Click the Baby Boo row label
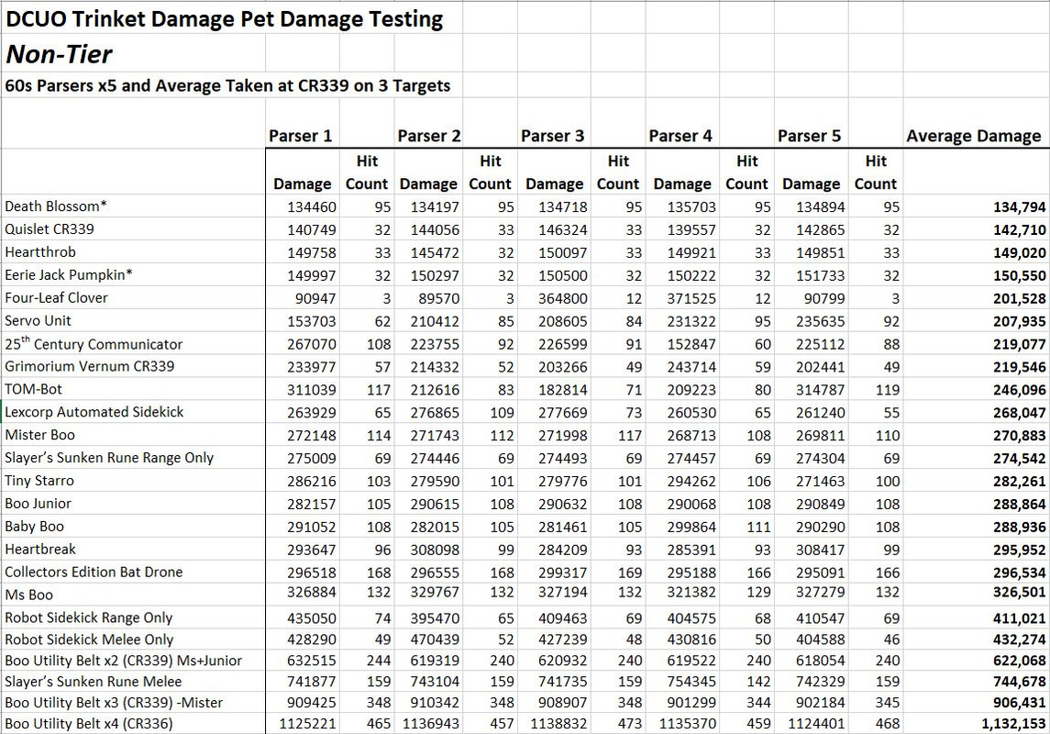The height and width of the screenshot is (734, 1050). pyautogui.click(x=34, y=527)
